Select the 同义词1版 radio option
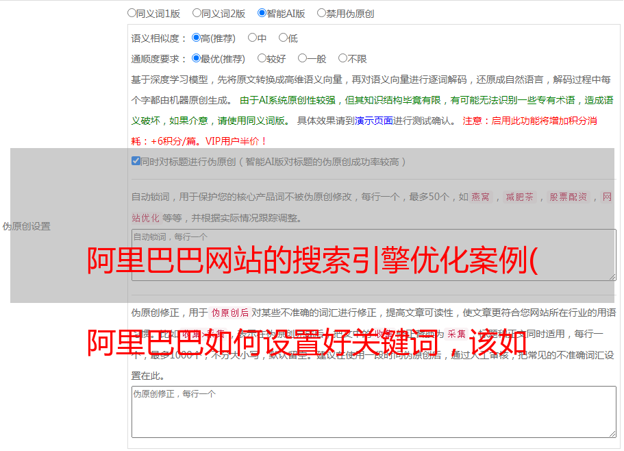 click(x=132, y=13)
